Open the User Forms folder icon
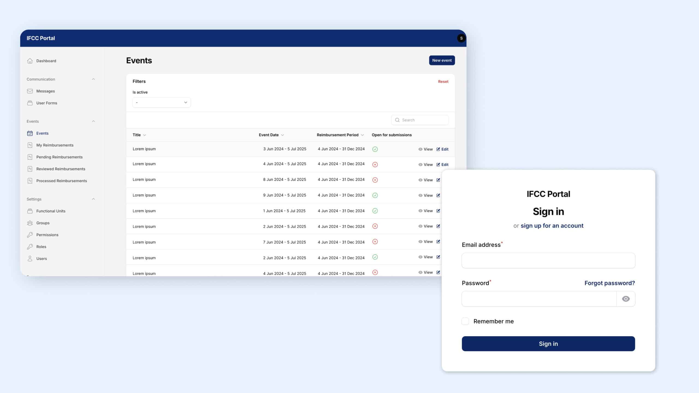 (x=30, y=103)
